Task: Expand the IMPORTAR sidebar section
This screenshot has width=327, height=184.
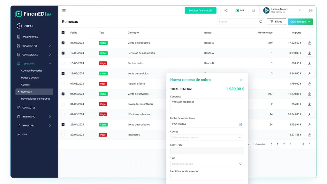Action: click(50, 126)
